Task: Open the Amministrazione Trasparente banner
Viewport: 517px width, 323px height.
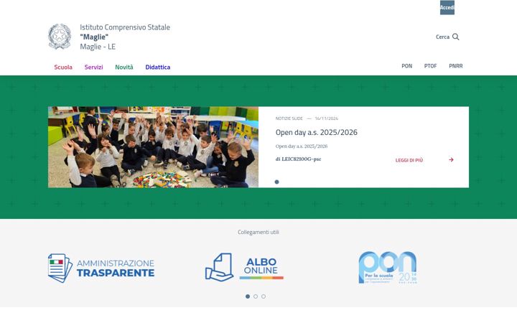Action: 101,268
